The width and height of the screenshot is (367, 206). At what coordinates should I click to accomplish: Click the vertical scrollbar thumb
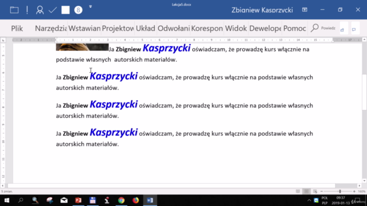click(x=364, y=92)
